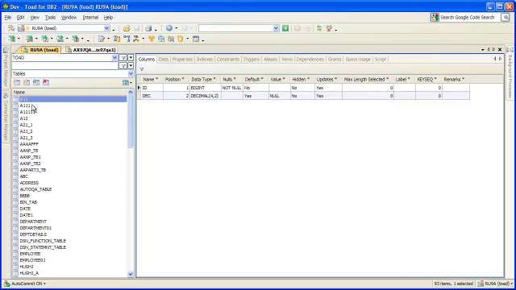Image resolution: width=516 pixels, height=290 pixels.
Task: Click the calendar window icon in second toolbar
Action: coord(196,39)
